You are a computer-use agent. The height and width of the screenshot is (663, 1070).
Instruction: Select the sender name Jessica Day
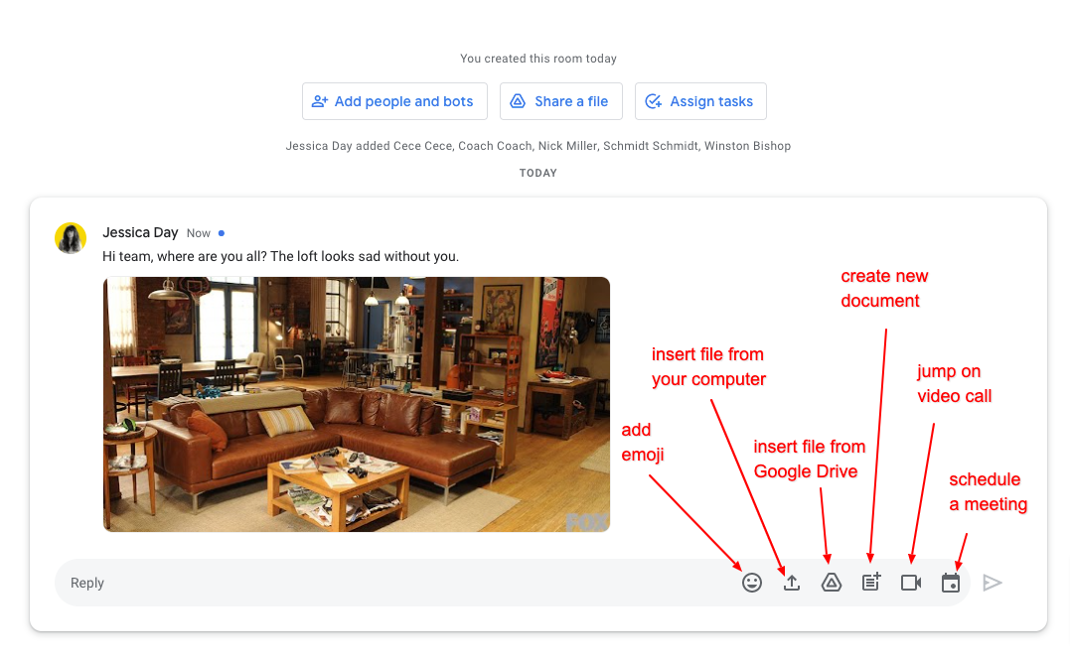pos(140,232)
